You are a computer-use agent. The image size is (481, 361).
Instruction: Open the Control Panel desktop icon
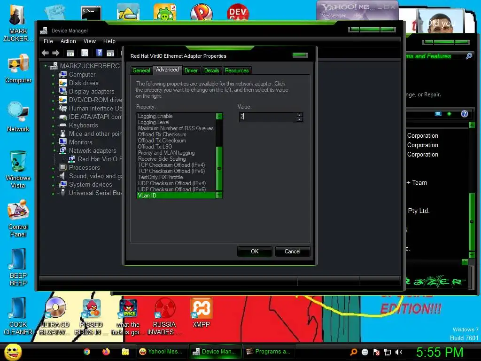(x=18, y=218)
